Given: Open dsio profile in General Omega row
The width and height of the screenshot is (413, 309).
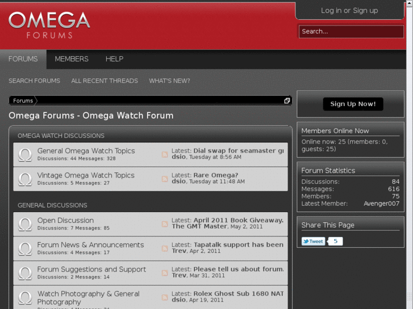Looking at the screenshot, I should coord(179,157).
